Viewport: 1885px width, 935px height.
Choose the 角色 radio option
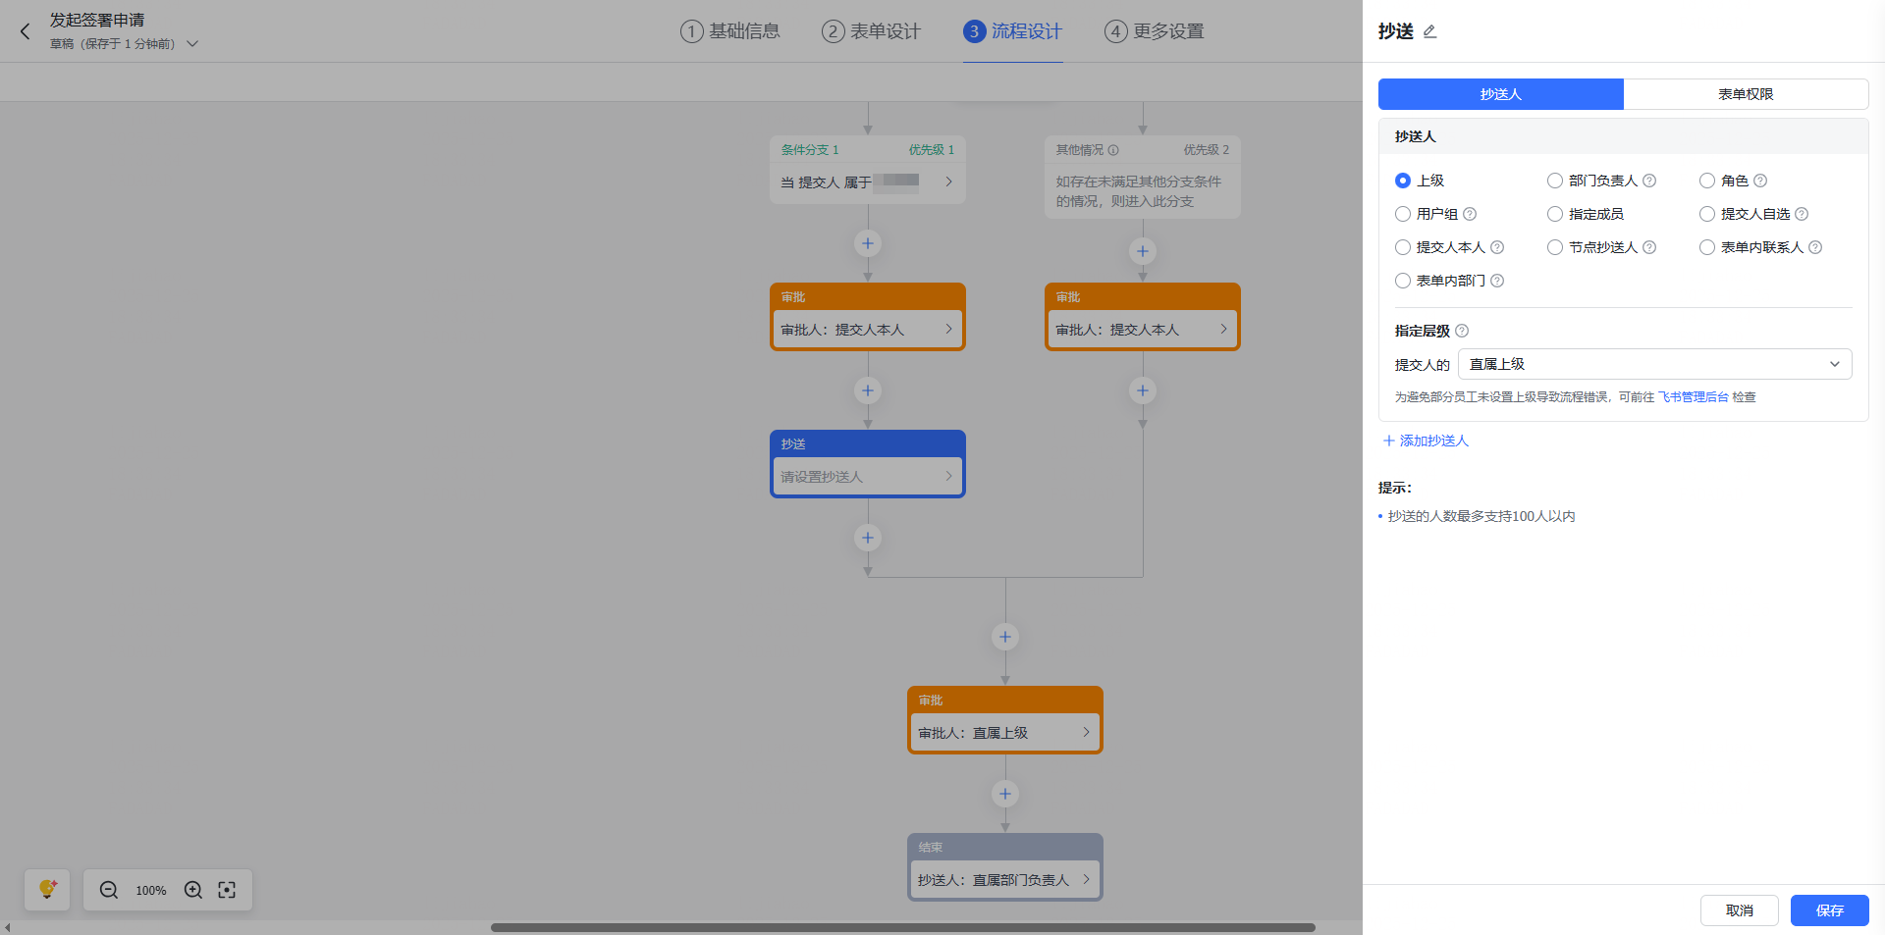click(x=1707, y=181)
